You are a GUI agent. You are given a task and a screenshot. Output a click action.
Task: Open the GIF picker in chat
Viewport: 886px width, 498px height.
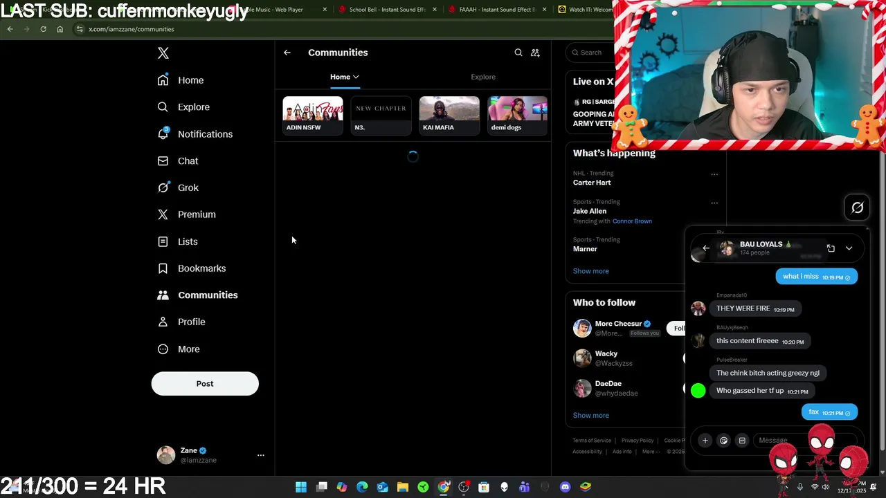coord(742,441)
